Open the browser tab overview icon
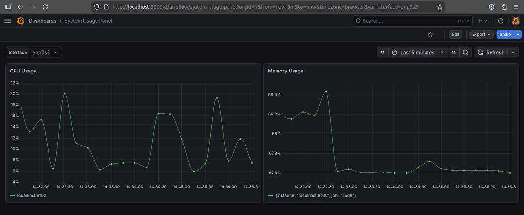The width and height of the screenshot is (524, 215). [9, 7]
